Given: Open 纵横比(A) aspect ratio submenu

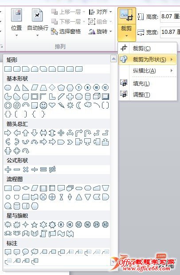Looking at the screenshot, I should tap(148, 71).
